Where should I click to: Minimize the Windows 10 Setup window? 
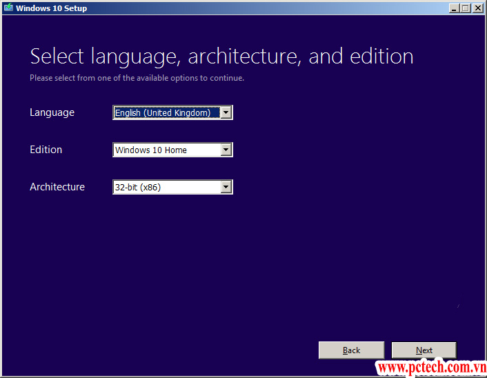click(455, 8)
